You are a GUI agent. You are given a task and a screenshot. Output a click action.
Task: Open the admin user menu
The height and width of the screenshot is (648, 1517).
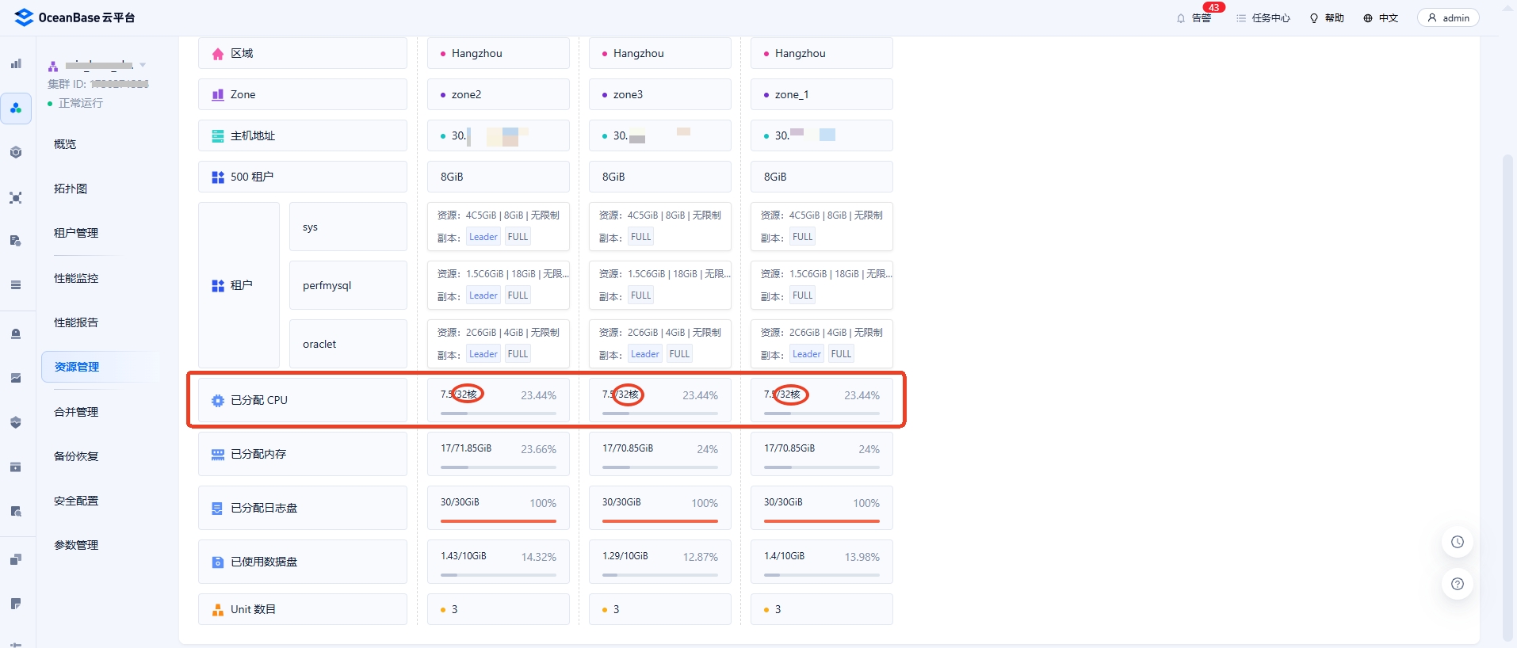coord(1448,18)
